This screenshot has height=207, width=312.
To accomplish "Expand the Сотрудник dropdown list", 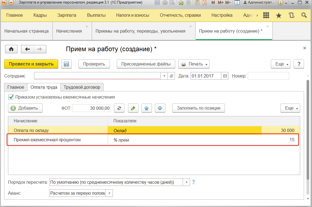I will pyautogui.click(x=164, y=76).
